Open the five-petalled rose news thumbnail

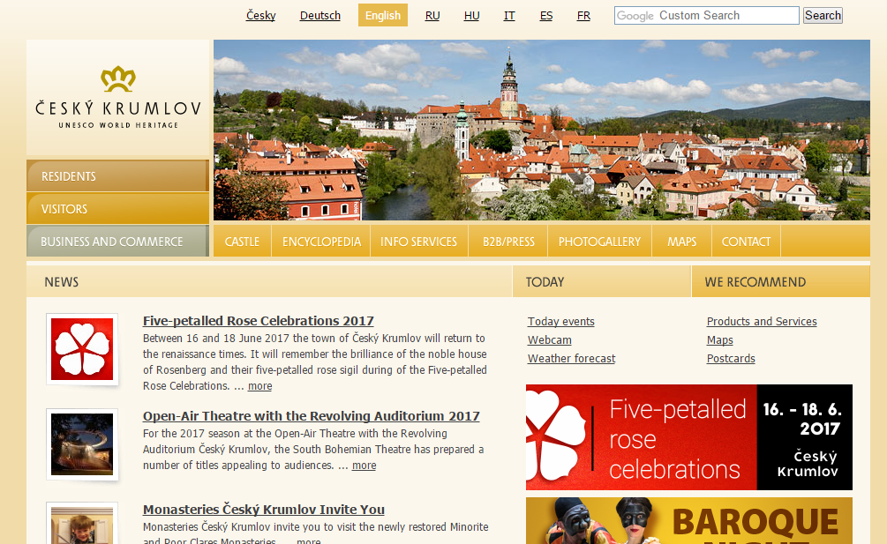pos(82,349)
